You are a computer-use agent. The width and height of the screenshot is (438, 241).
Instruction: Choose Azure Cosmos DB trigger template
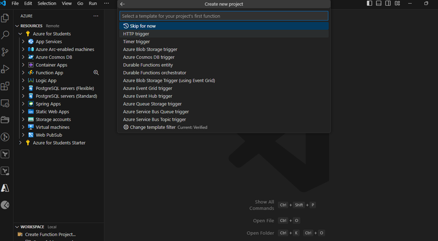224,57
